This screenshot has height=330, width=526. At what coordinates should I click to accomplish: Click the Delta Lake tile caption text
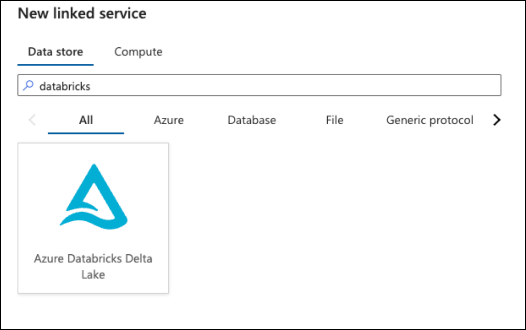click(94, 266)
